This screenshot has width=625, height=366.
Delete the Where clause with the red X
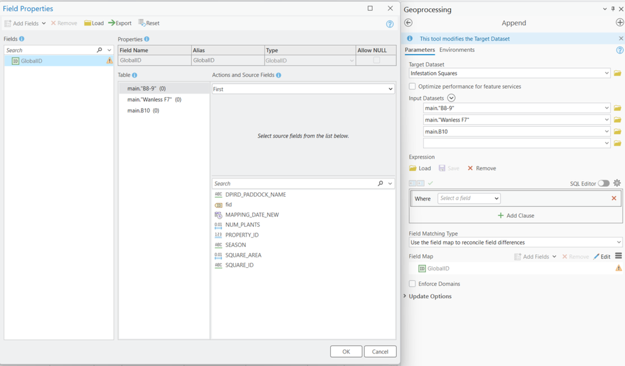pyautogui.click(x=614, y=198)
